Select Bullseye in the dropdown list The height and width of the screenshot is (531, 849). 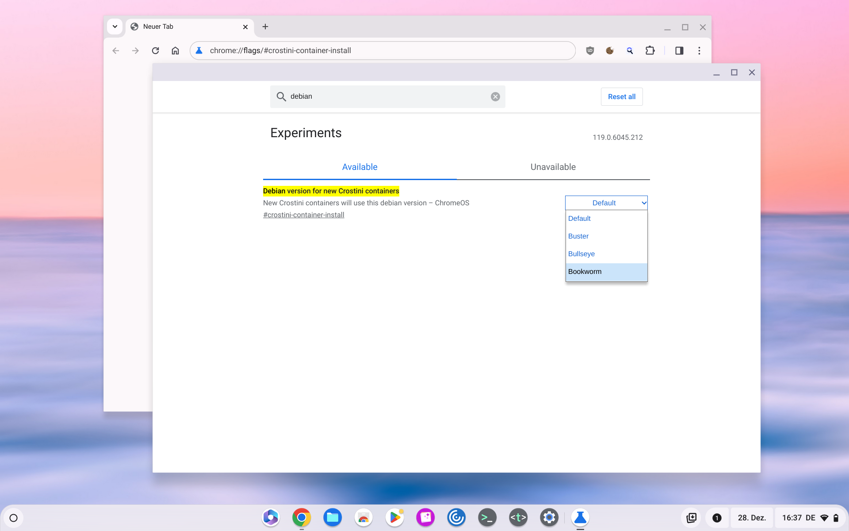[606, 254]
